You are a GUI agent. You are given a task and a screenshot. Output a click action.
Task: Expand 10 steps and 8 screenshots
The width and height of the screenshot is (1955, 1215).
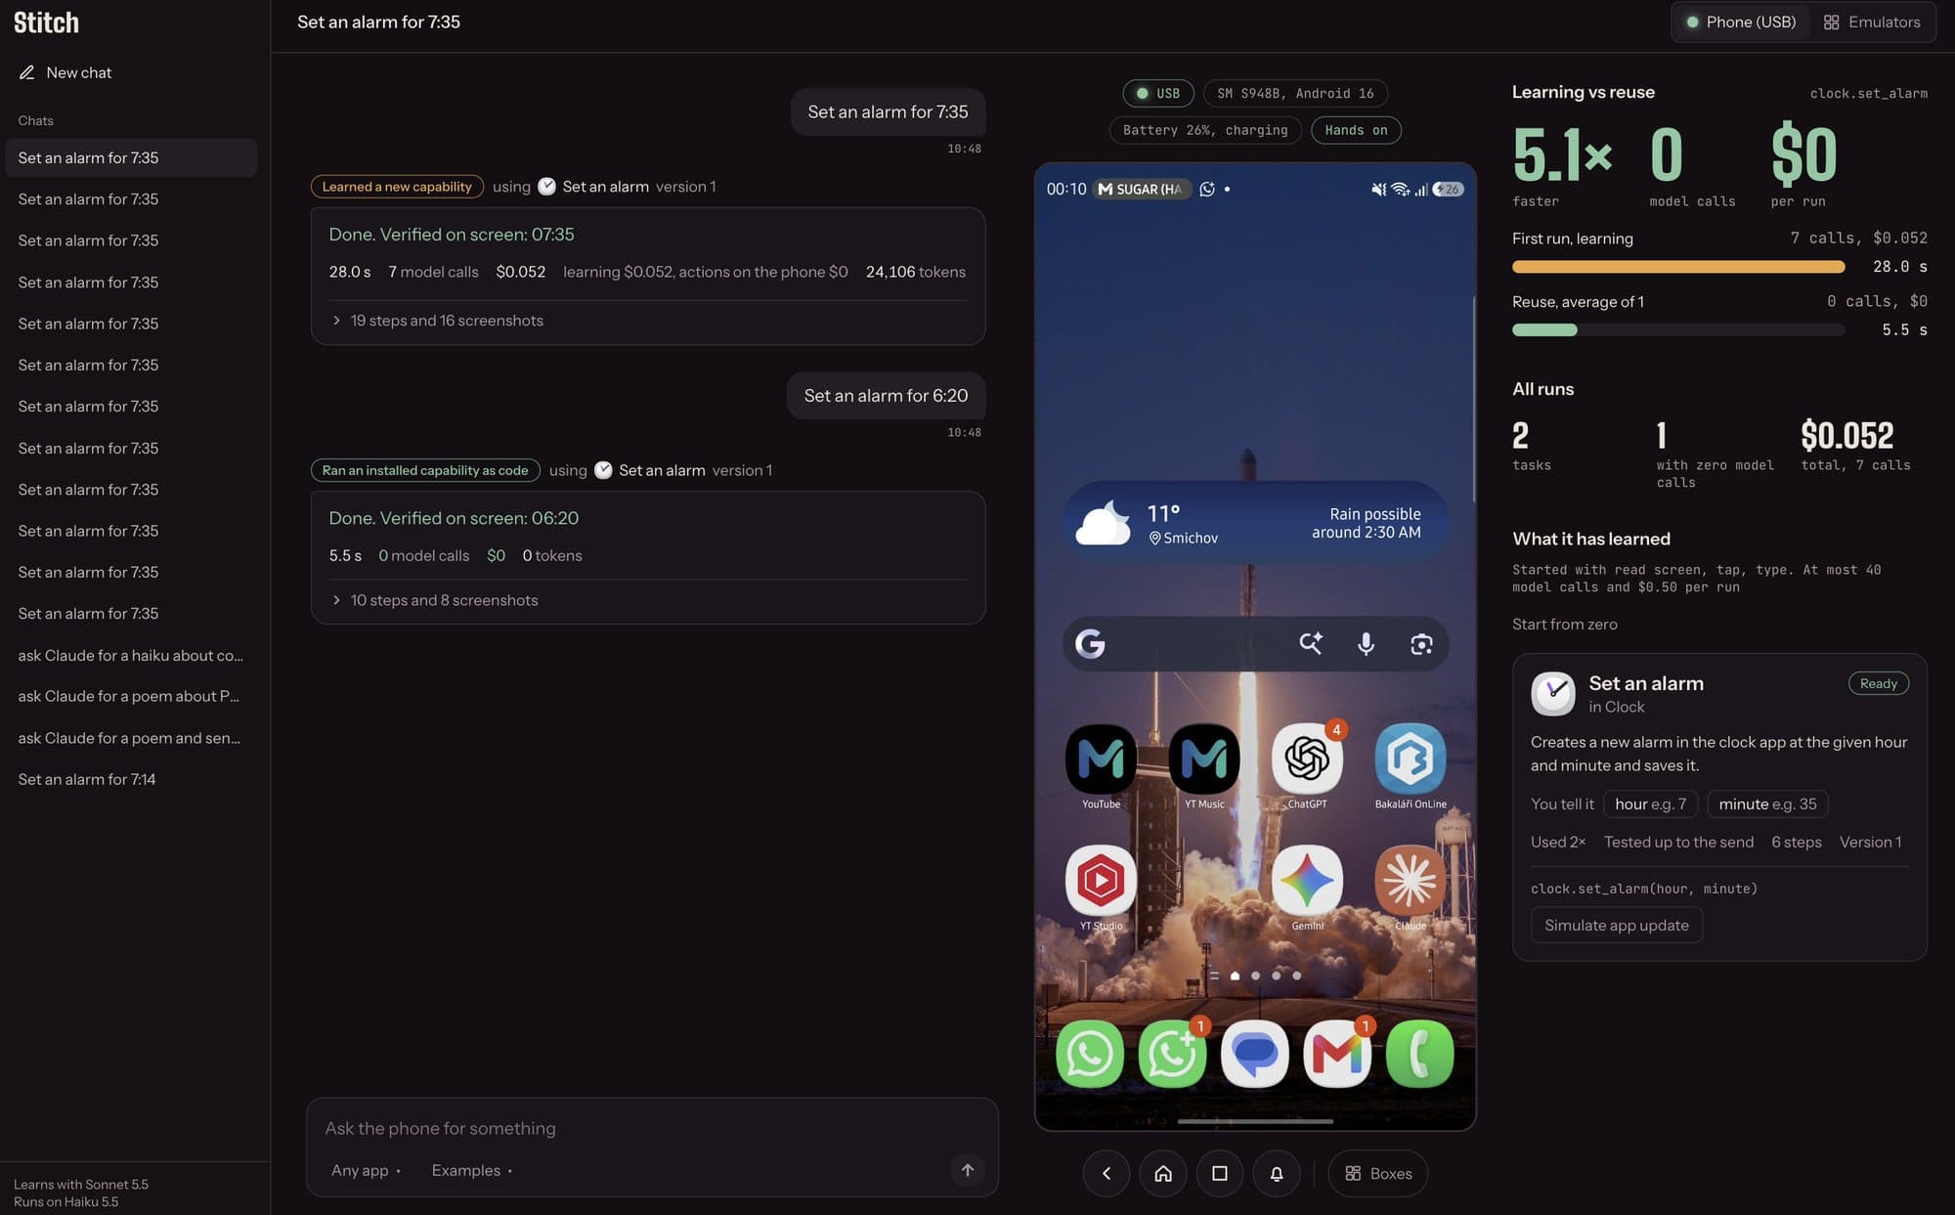[434, 600]
